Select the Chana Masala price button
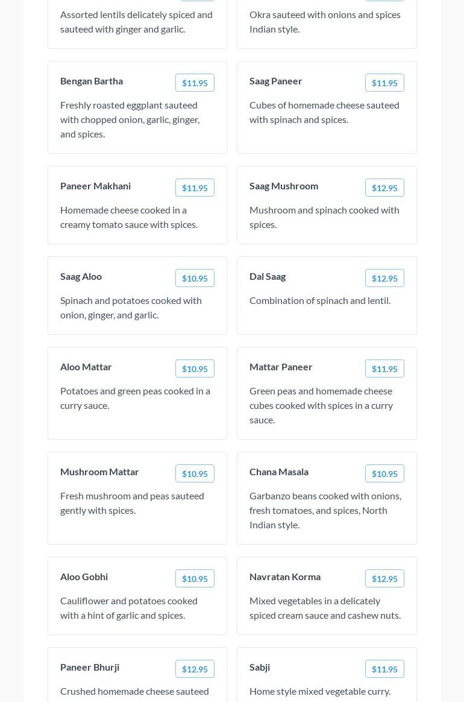The image size is (464, 702). (384, 474)
